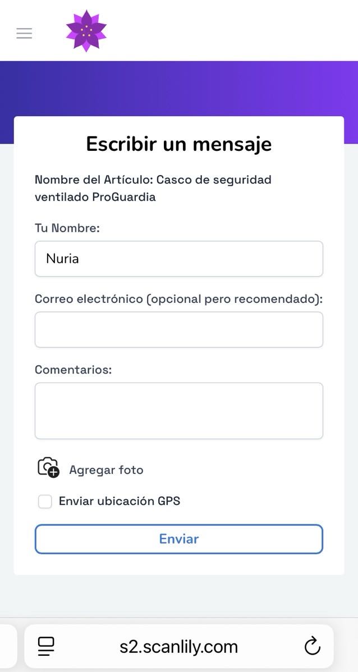Viewport: 358px width, 672px height.
Task: Tap the purple flower logo
Action: coord(86,31)
